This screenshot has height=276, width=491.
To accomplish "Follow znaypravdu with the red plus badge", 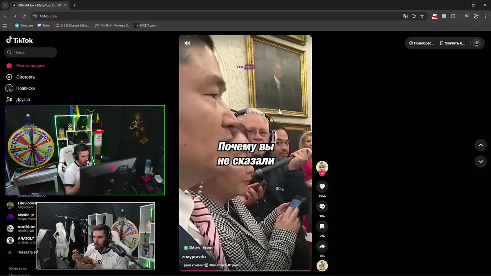I will pos(322,174).
